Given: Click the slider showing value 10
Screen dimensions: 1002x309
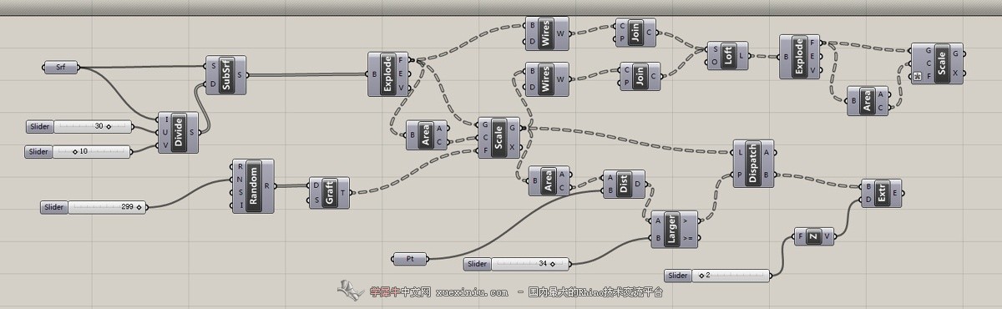Looking at the screenshot, I should [x=80, y=151].
